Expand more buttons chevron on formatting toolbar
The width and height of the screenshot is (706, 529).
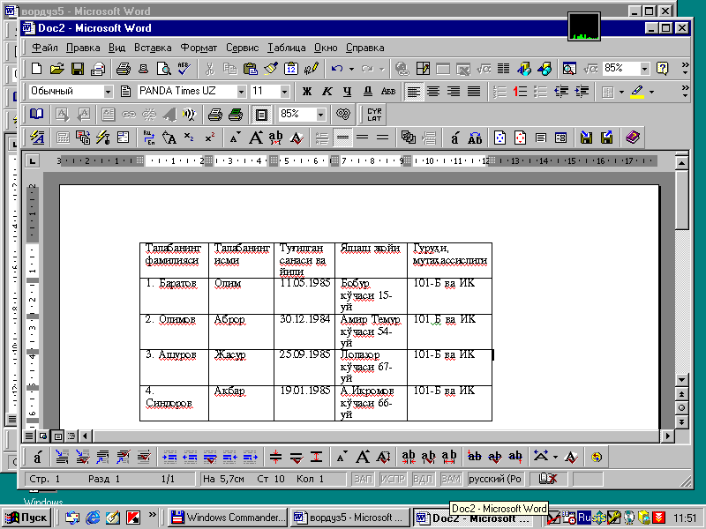pyautogui.click(x=685, y=92)
